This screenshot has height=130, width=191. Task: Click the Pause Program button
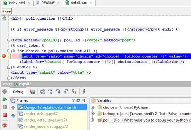(5, 107)
